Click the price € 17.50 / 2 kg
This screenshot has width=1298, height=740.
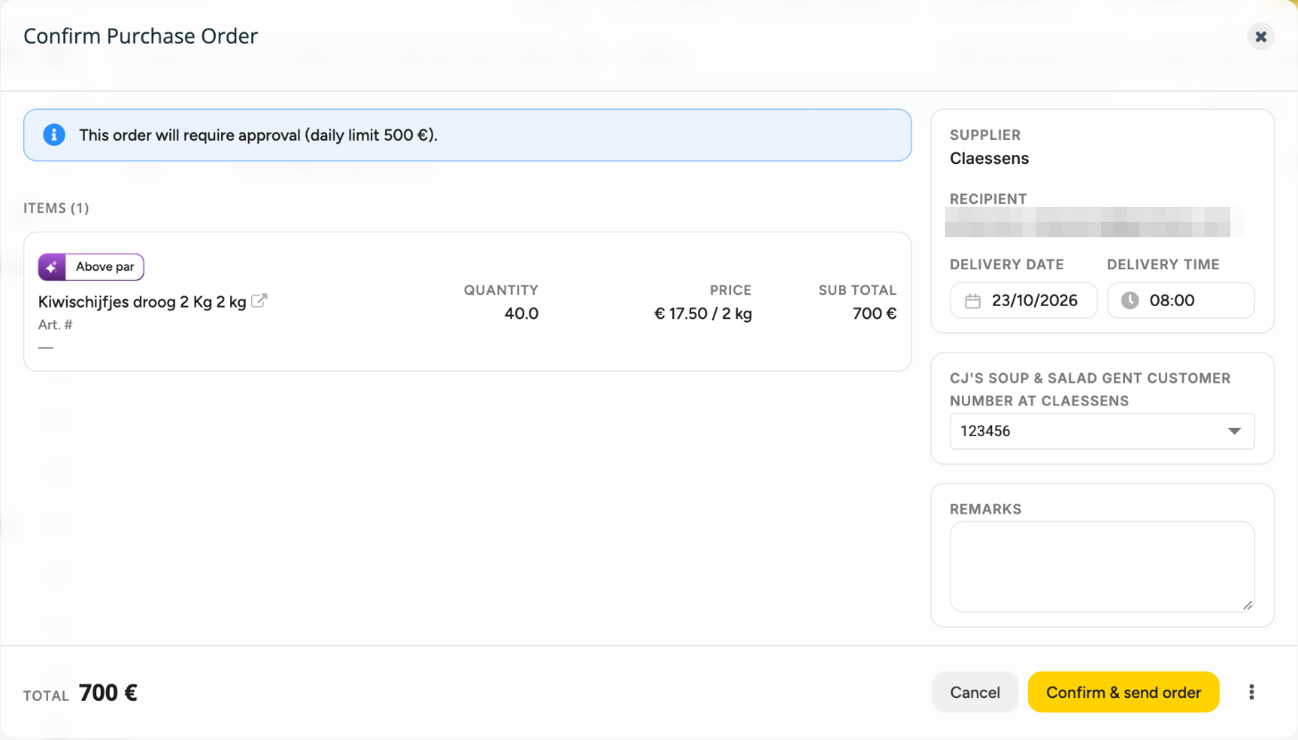(x=702, y=314)
